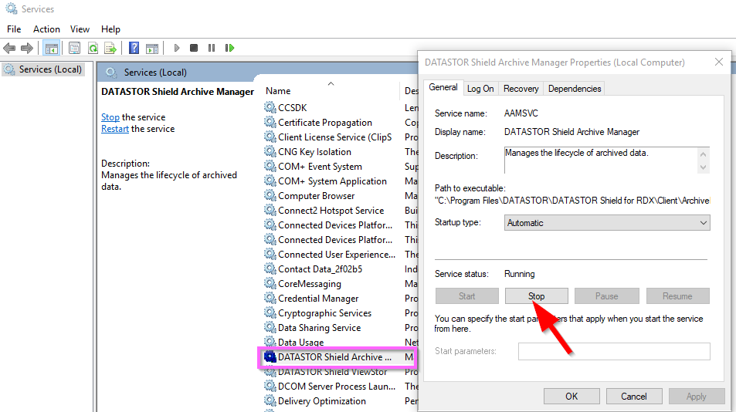
Task: Select the Computer Browser gear icon
Action: coord(270,195)
